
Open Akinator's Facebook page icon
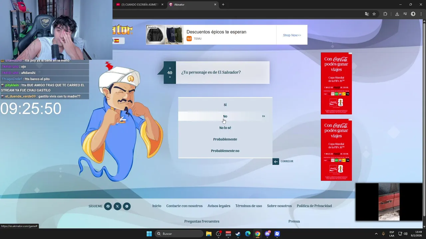point(108,206)
